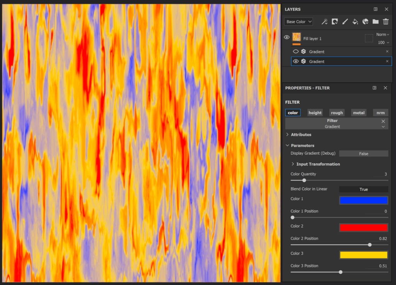396x285 pixels.
Task: Click the Substance icon of first Gradient
Action: 304,51
